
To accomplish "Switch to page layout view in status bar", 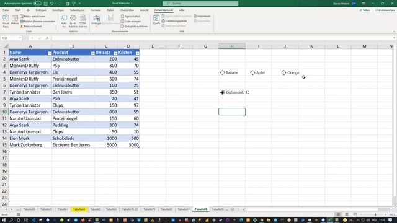I will (x=347, y=215).
